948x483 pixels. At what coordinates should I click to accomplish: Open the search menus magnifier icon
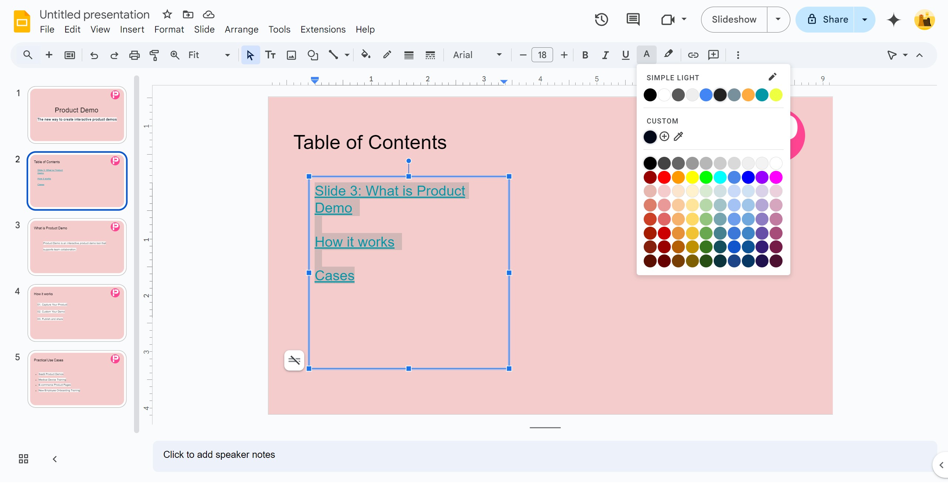coord(28,55)
